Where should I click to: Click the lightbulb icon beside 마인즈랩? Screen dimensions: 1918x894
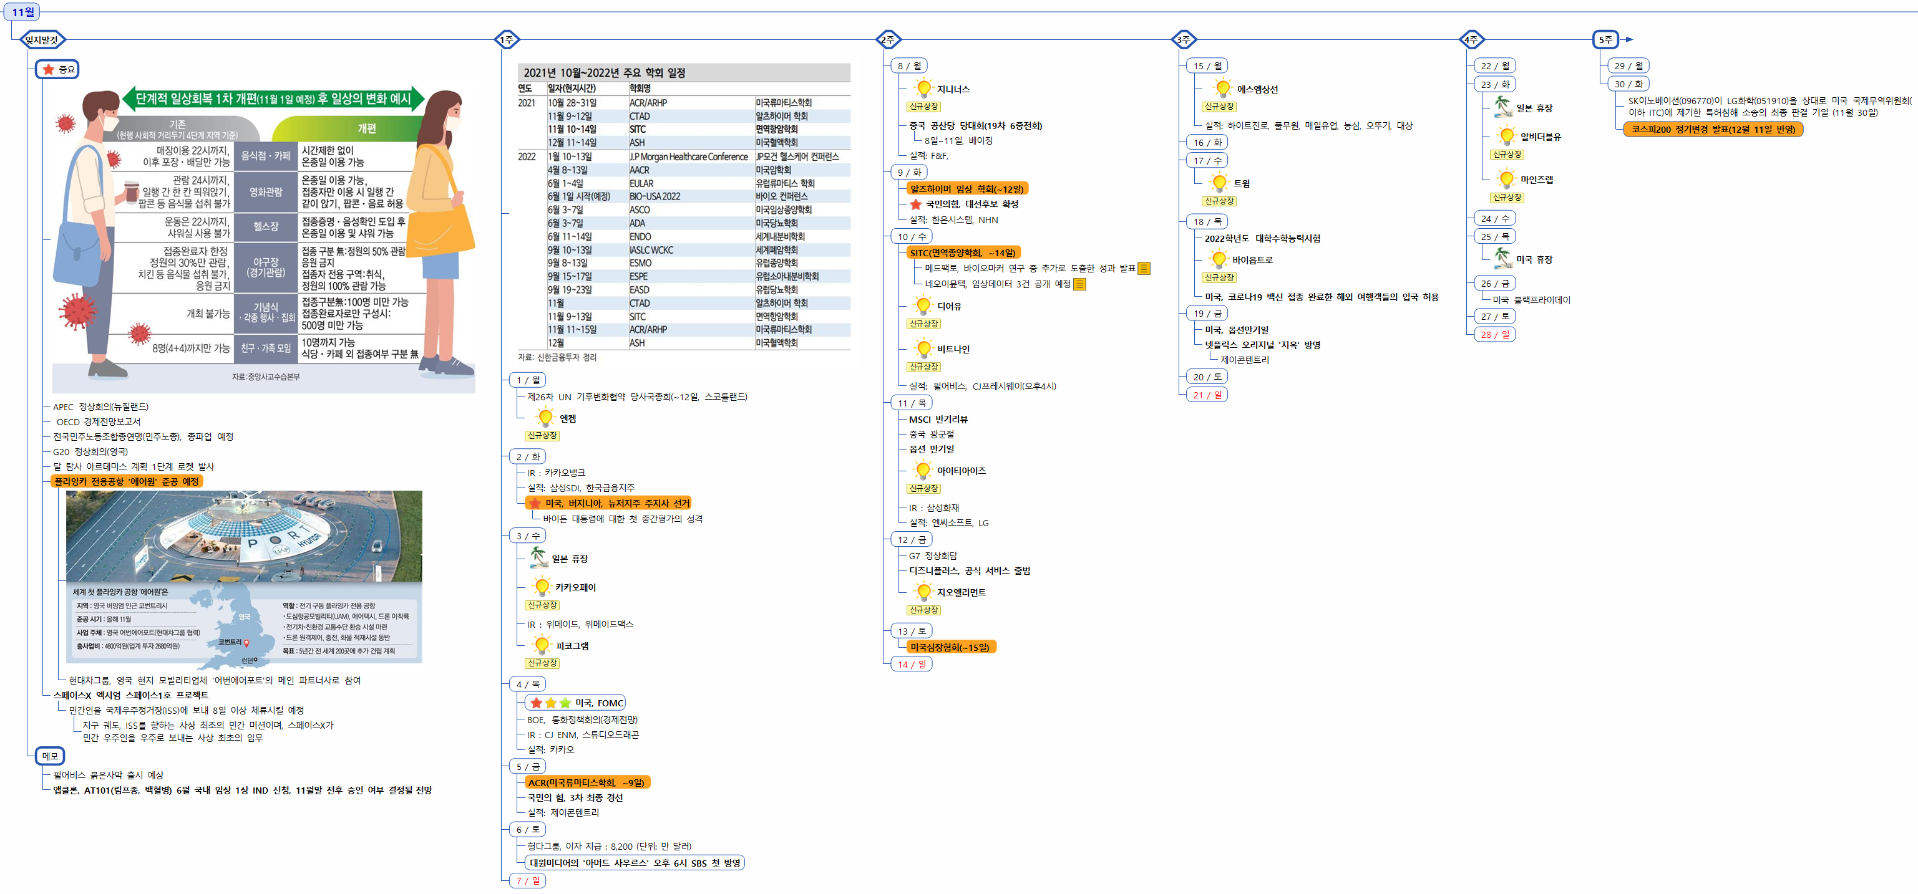(x=1506, y=180)
